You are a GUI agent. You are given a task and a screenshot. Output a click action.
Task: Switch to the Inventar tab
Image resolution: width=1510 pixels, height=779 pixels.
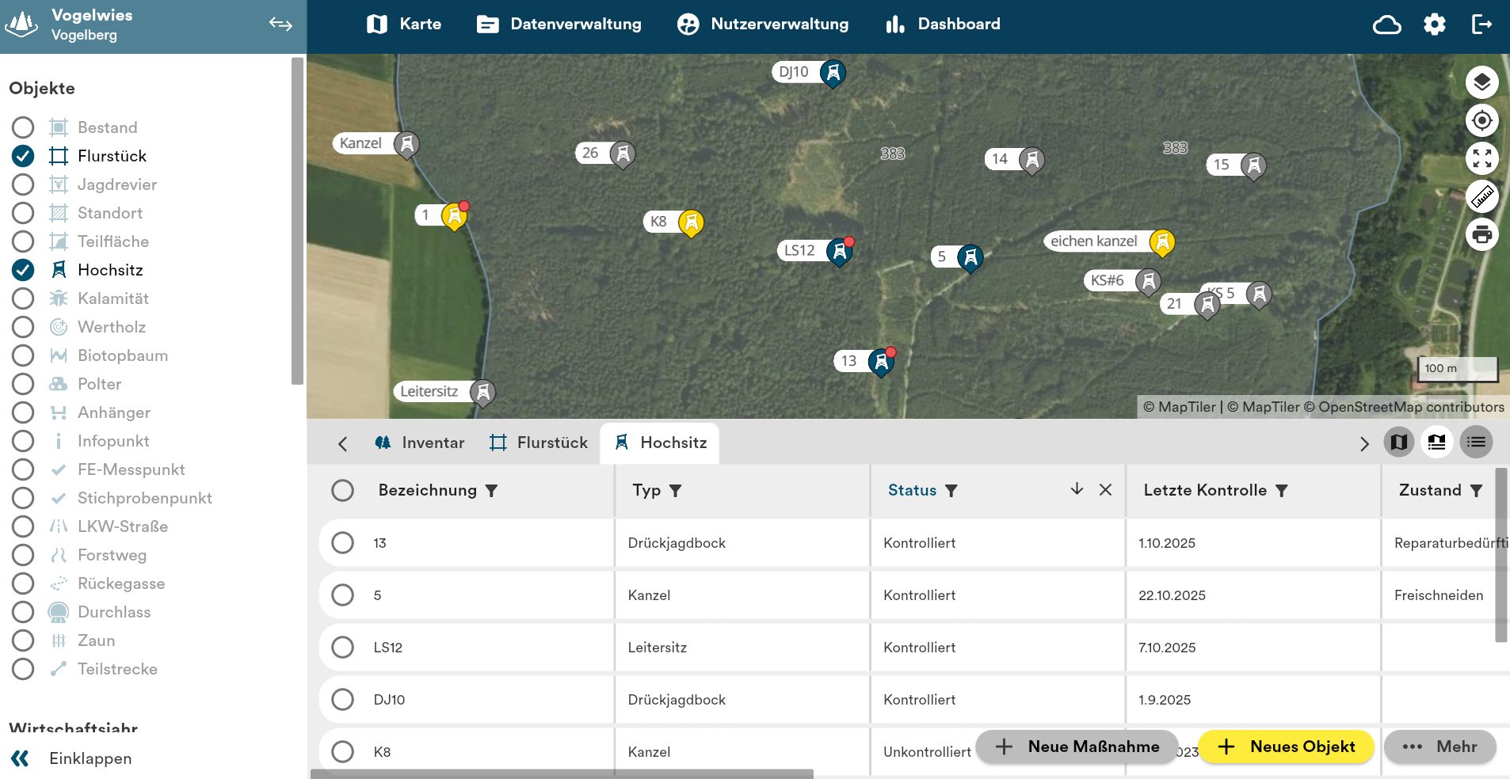pyautogui.click(x=419, y=443)
